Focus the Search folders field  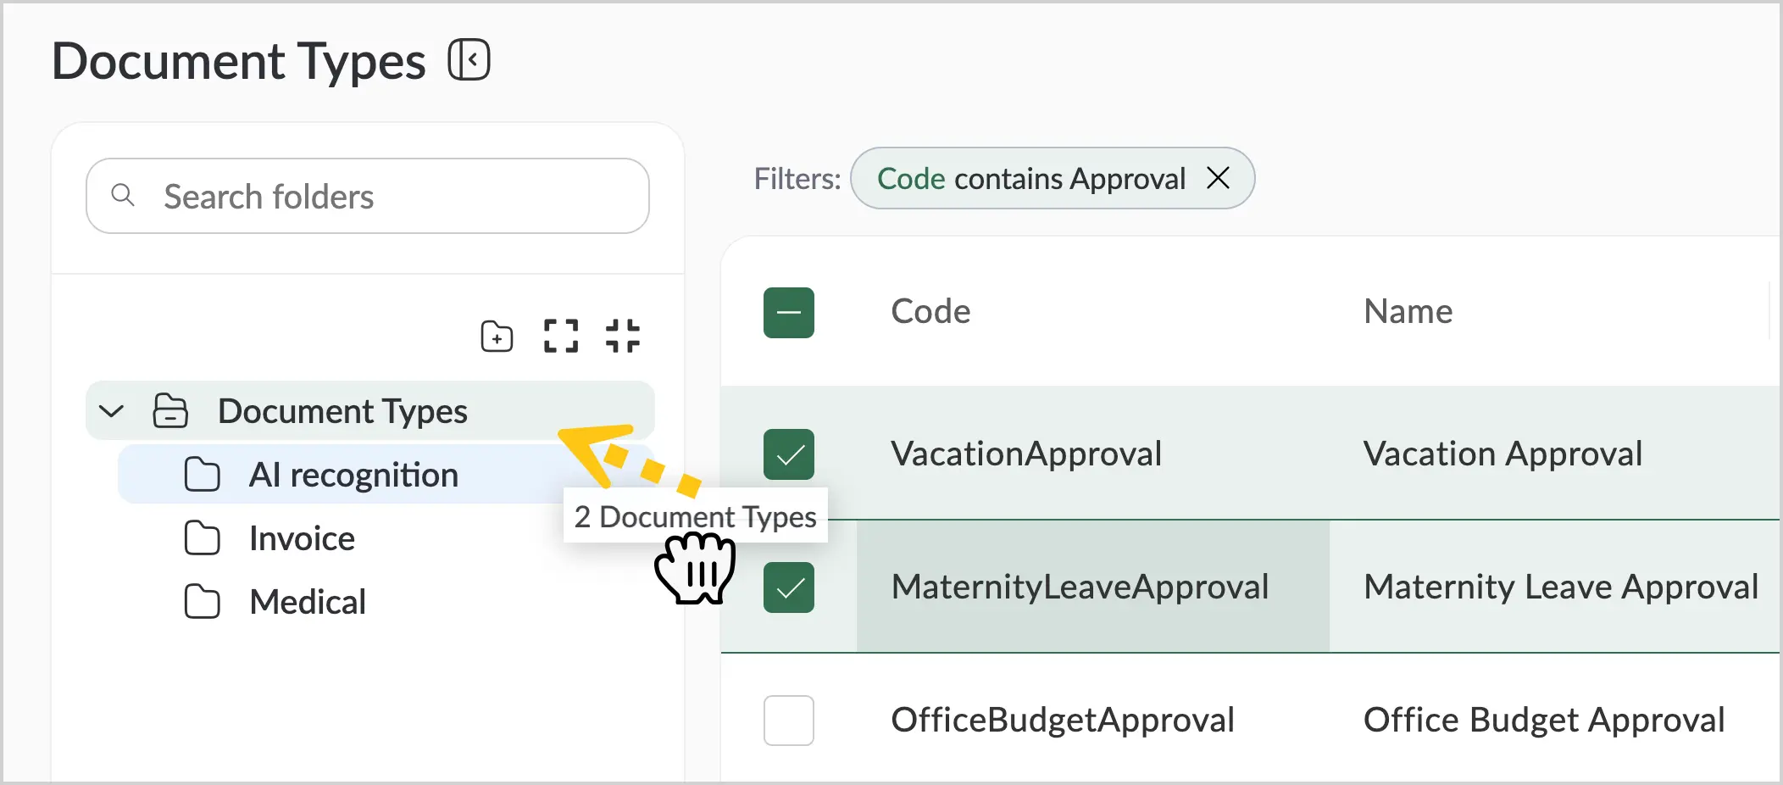[x=368, y=196]
